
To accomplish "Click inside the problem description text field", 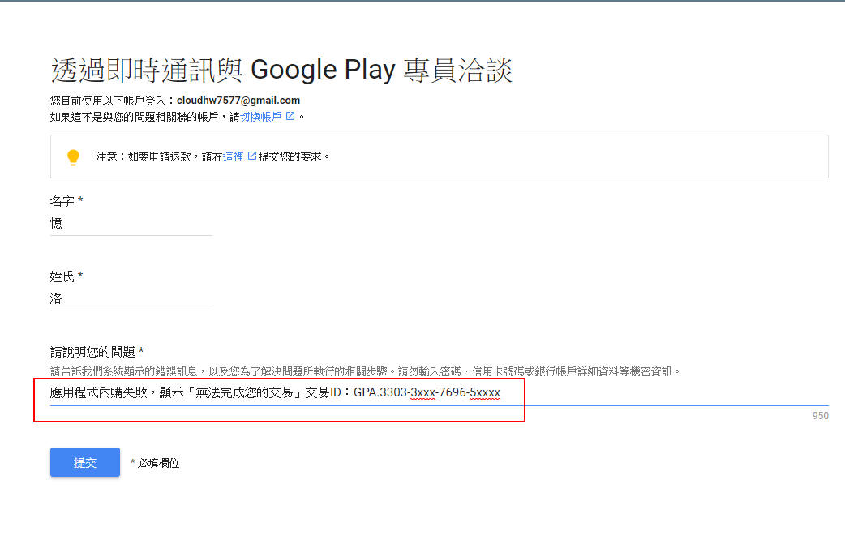I will coord(439,393).
